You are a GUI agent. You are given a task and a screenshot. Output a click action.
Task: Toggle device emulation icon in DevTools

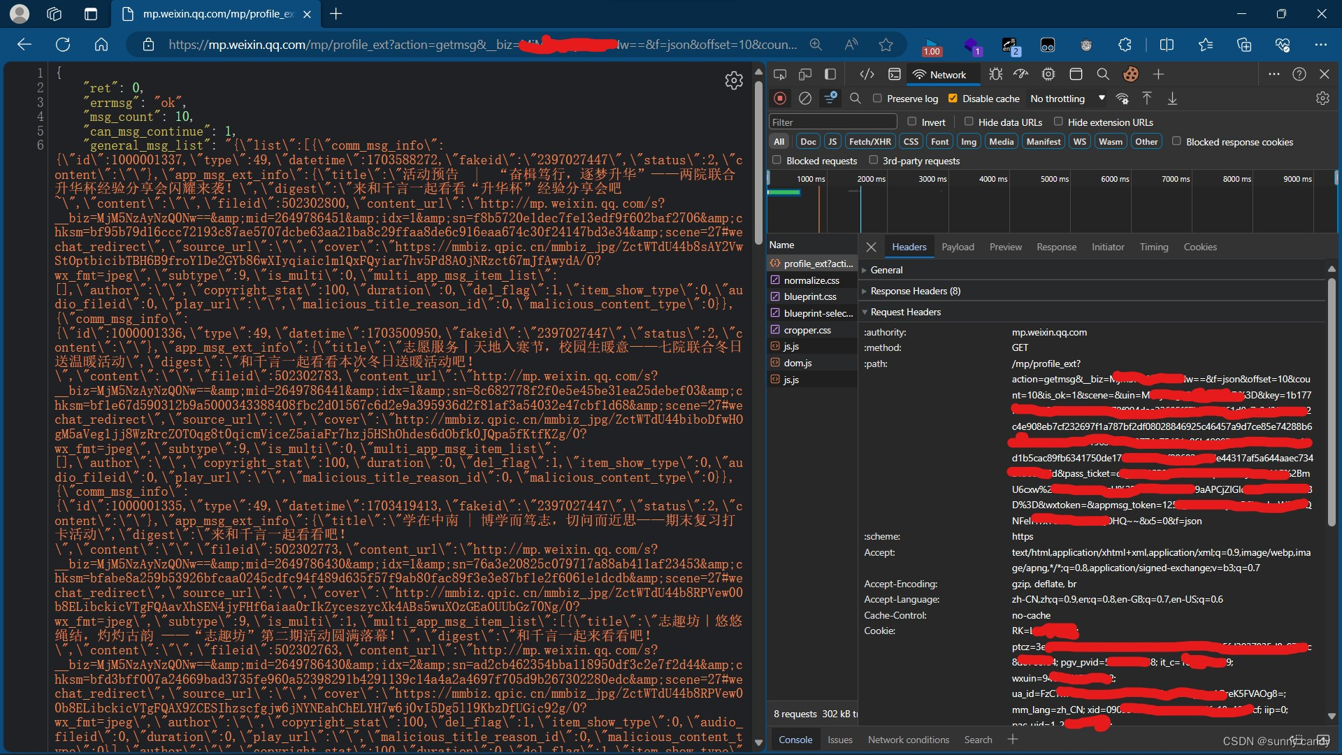(805, 74)
